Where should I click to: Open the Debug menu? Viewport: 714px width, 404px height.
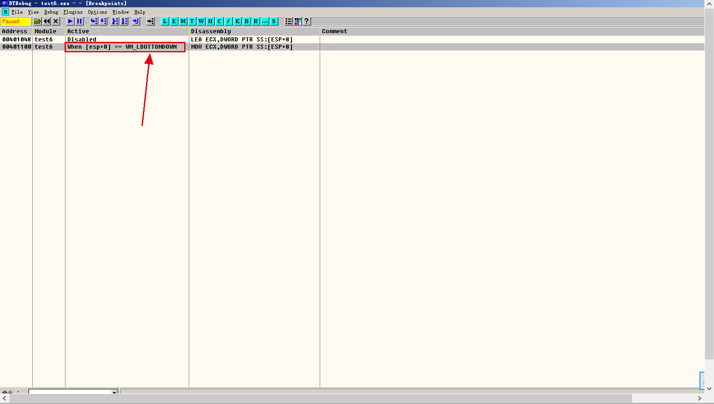point(51,12)
